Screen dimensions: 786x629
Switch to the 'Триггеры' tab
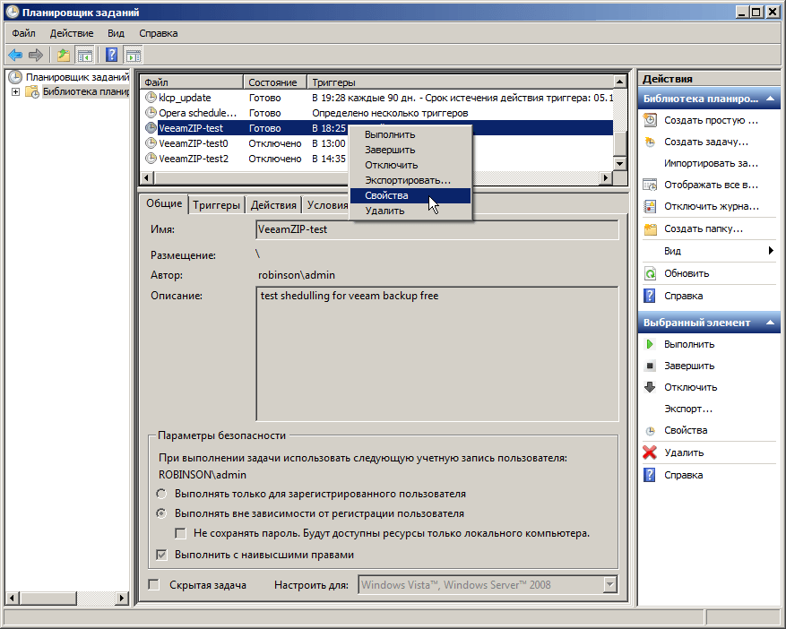pyautogui.click(x=217, y=205)
